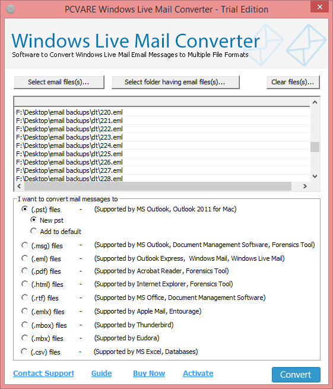
Task: Click the horizontal scroll right arrow
Action: [305, 186]
